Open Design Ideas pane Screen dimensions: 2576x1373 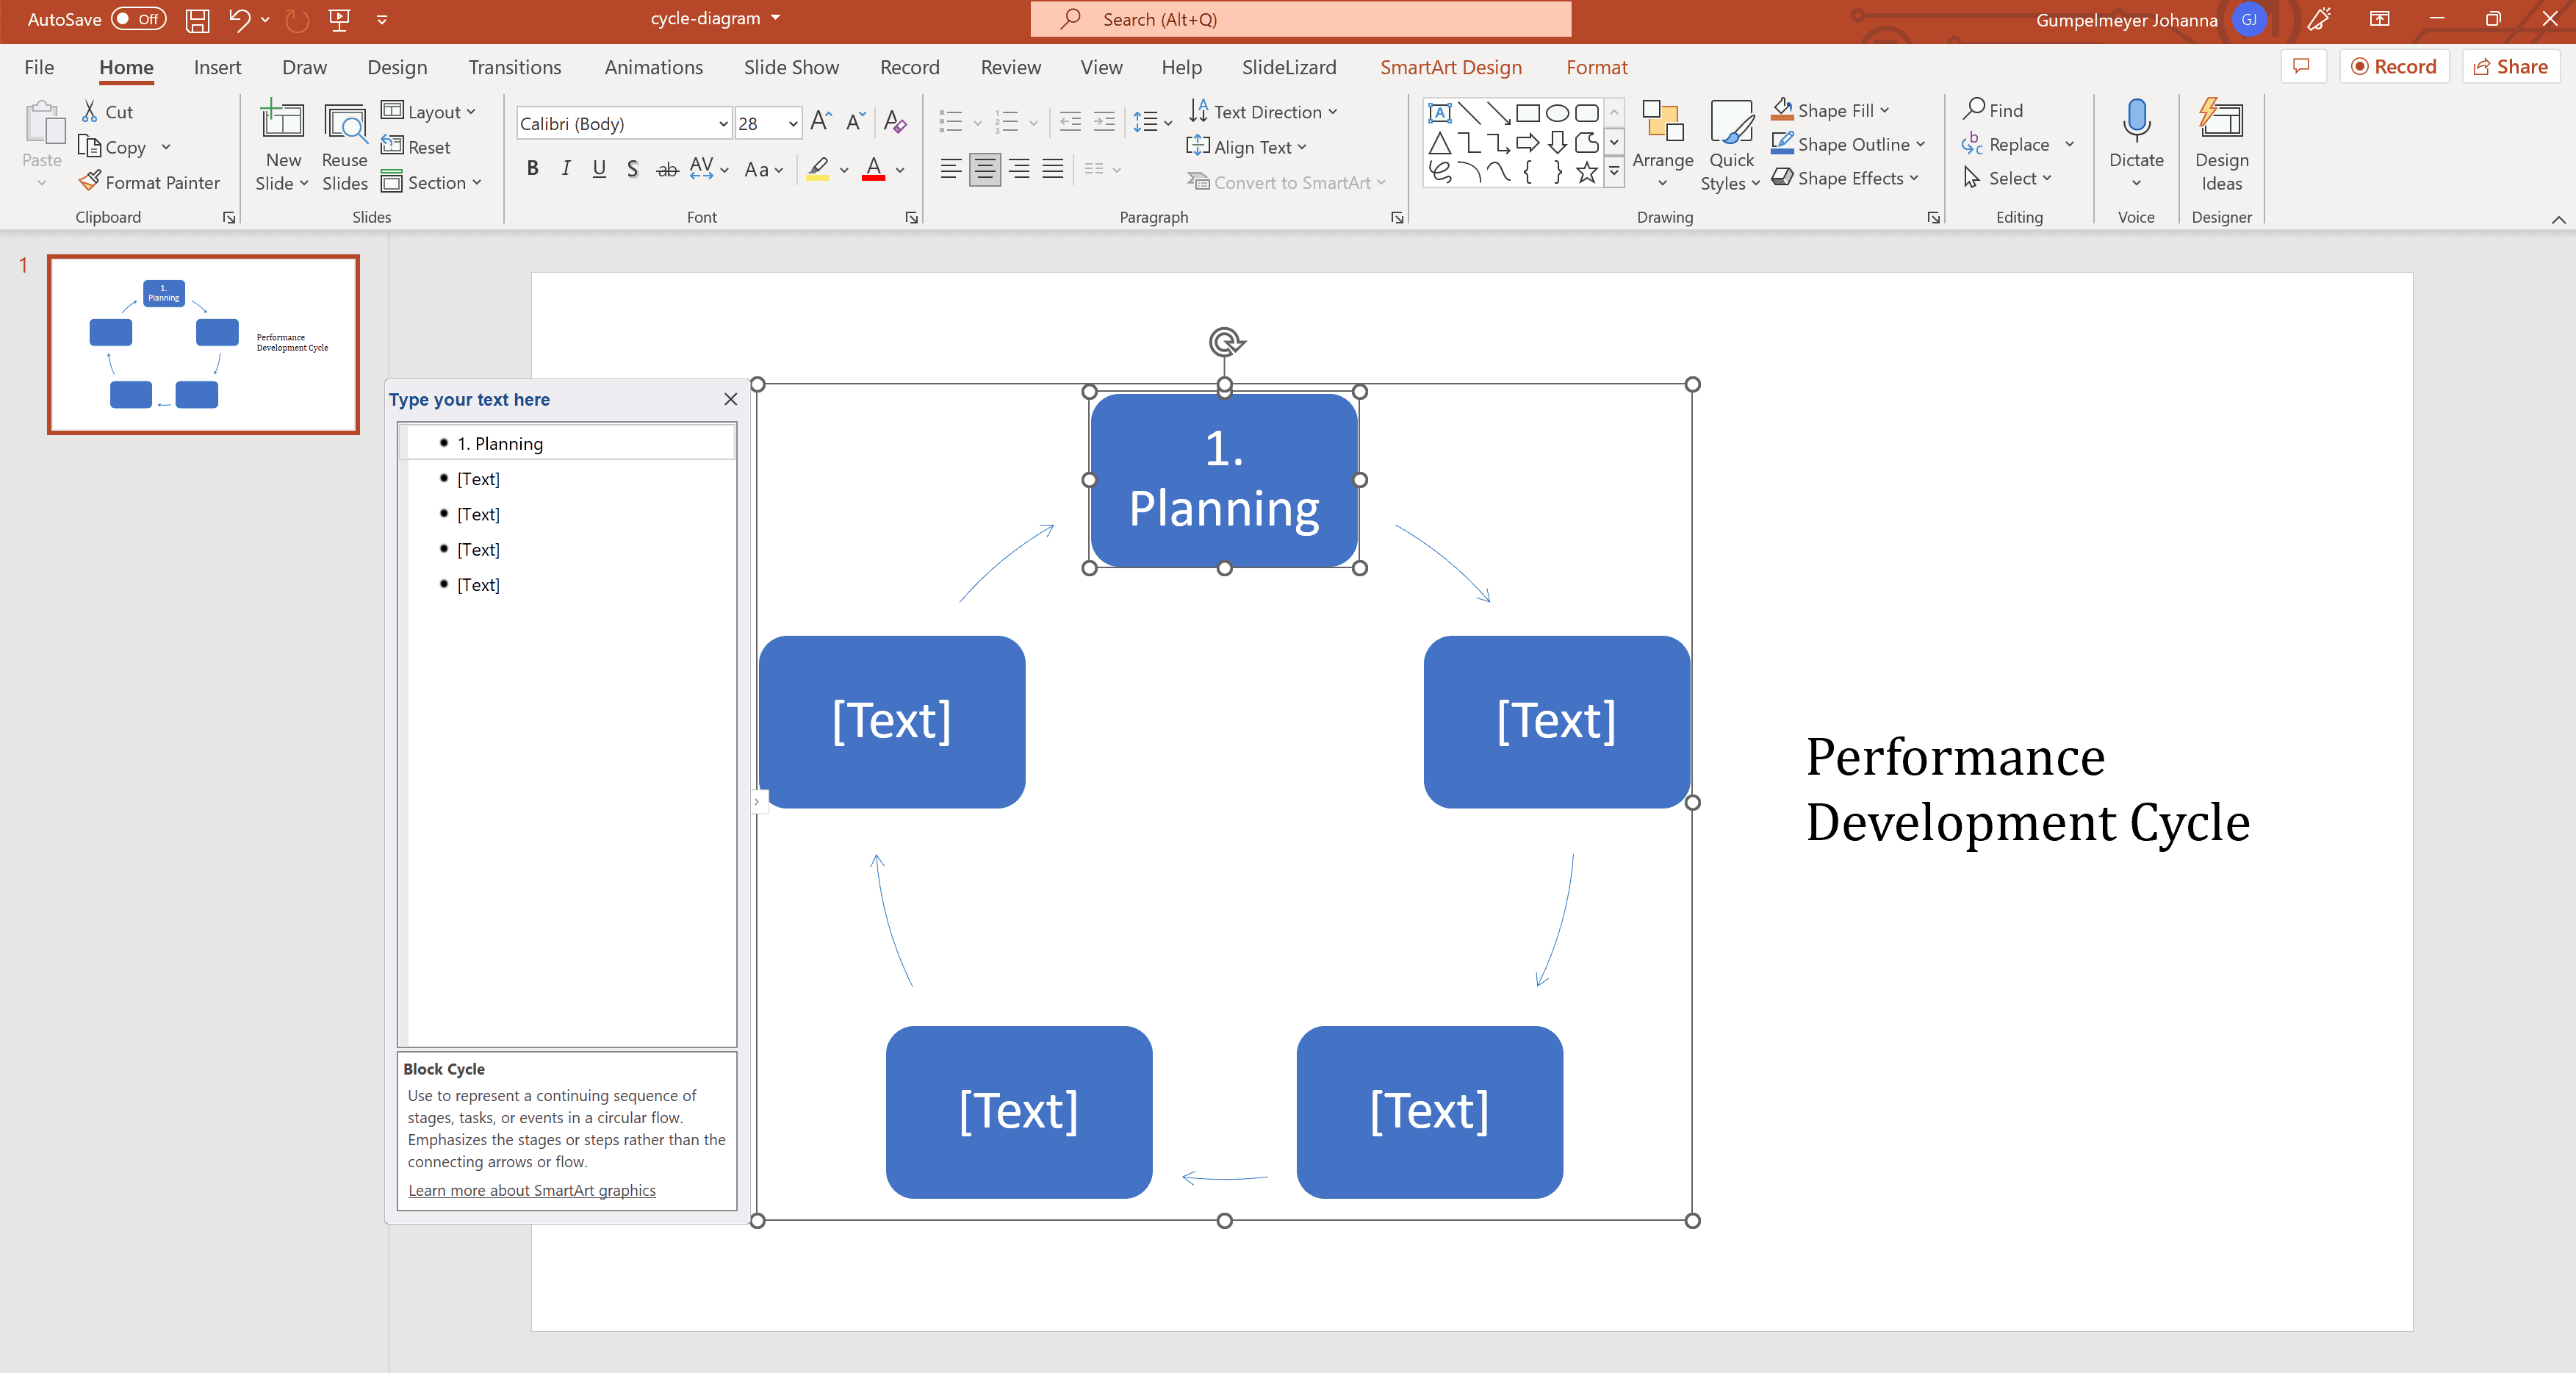2221,145
